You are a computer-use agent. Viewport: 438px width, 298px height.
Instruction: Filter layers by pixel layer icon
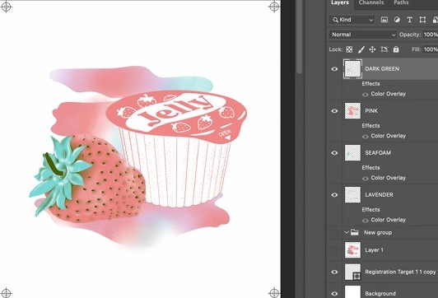click(384, 20)
